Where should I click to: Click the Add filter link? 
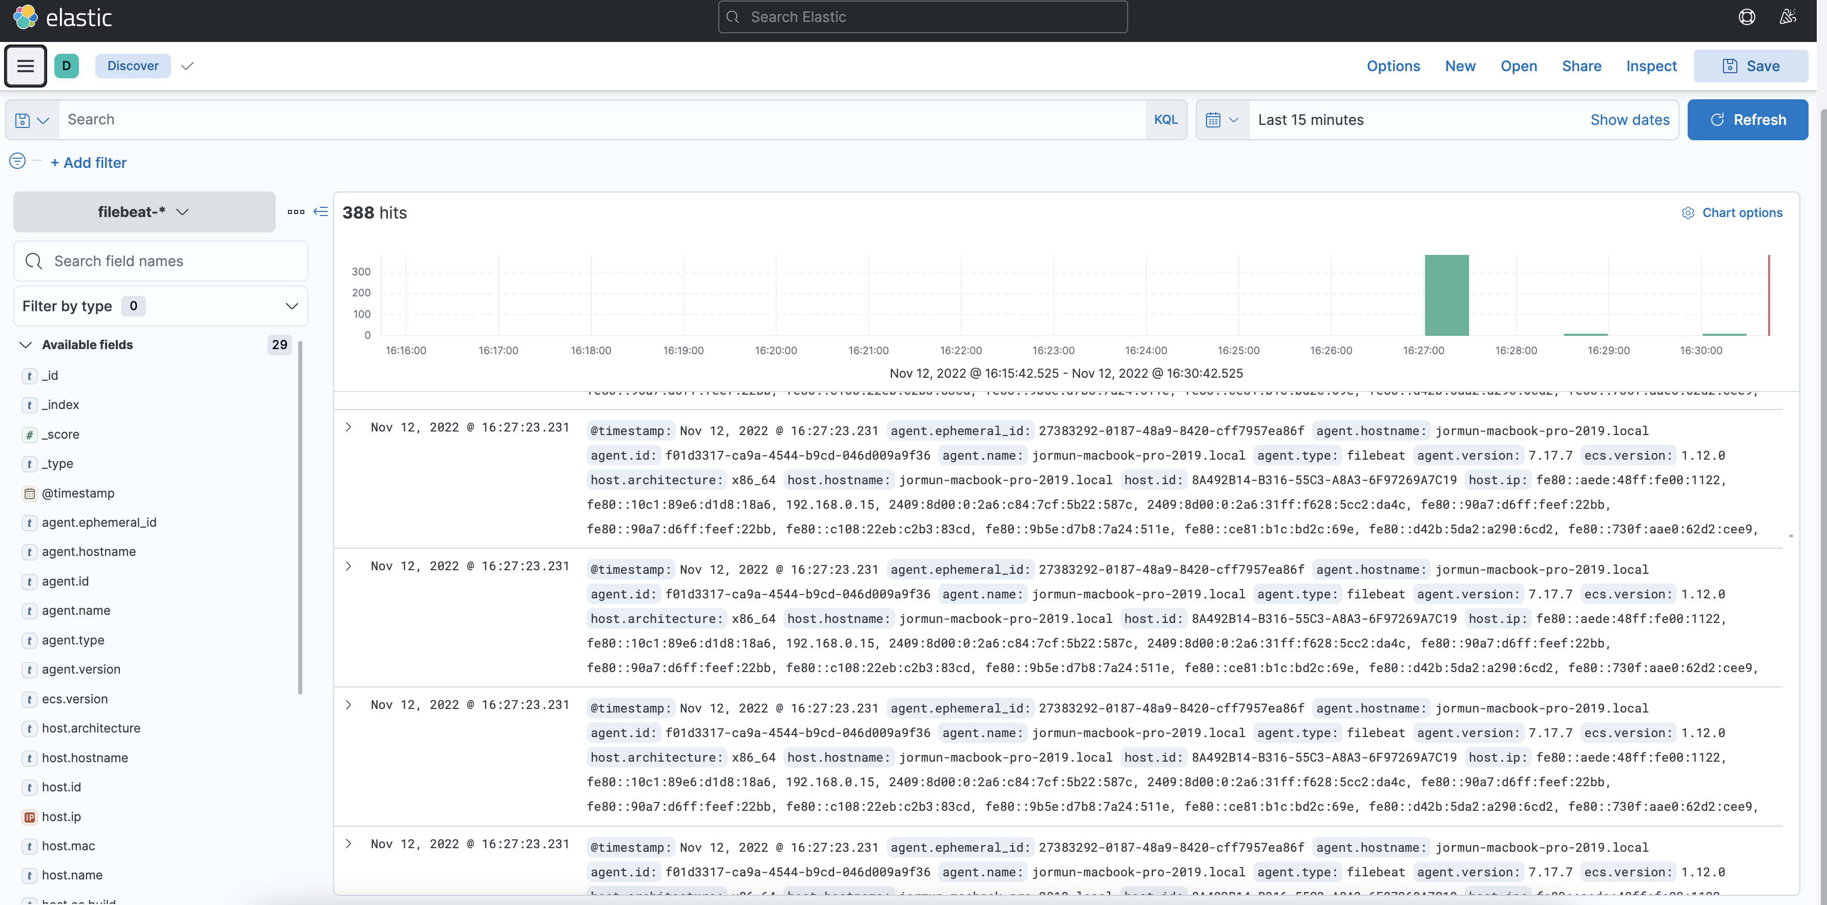89,163
